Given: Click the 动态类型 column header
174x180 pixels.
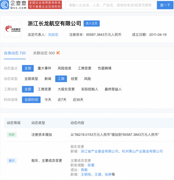Looking at the screenshot, I should (x=38, y=123).
